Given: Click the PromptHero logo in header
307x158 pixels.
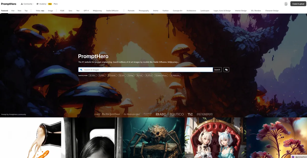Looking at the screenshot, I should click(x=9, y=4).
